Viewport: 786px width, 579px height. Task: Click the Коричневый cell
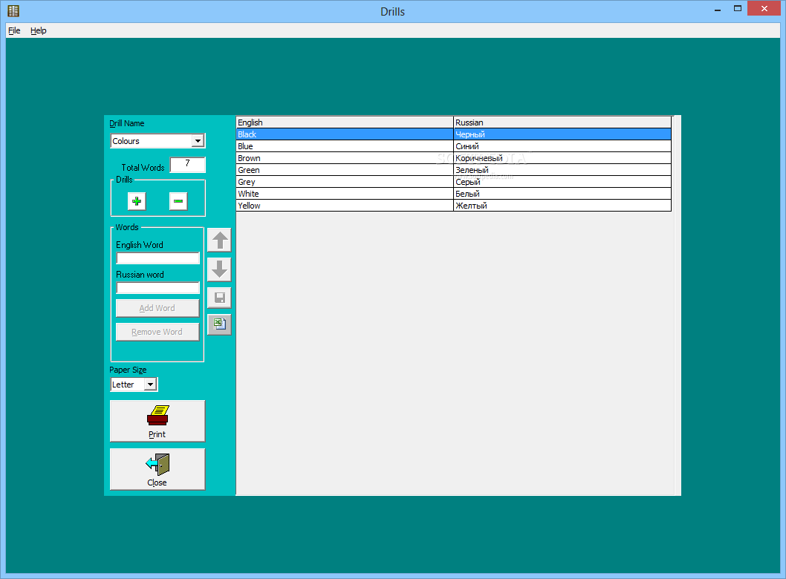[562, 158]
